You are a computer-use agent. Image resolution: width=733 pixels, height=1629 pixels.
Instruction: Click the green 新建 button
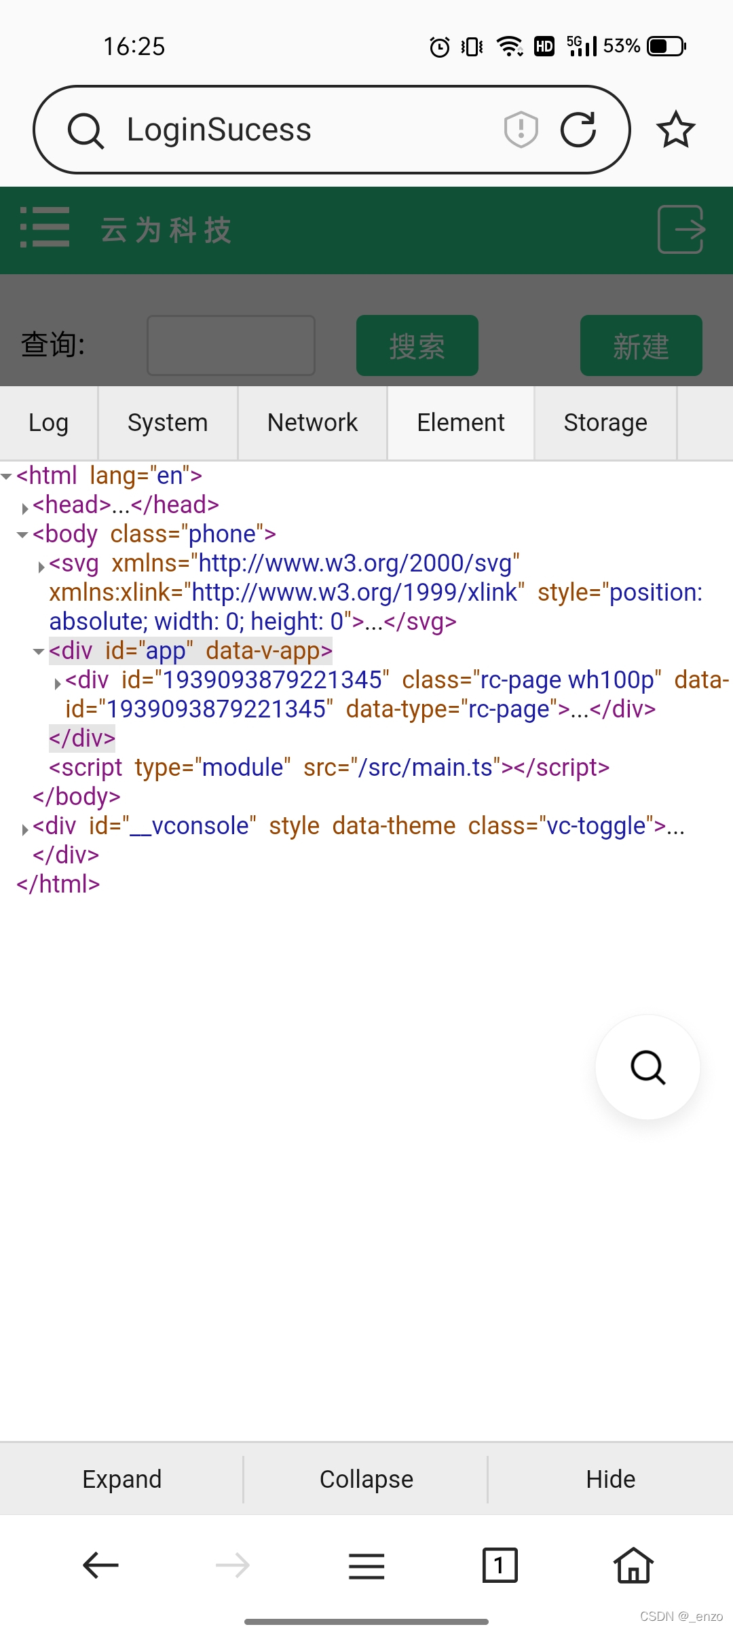click(x=641, y=345)
